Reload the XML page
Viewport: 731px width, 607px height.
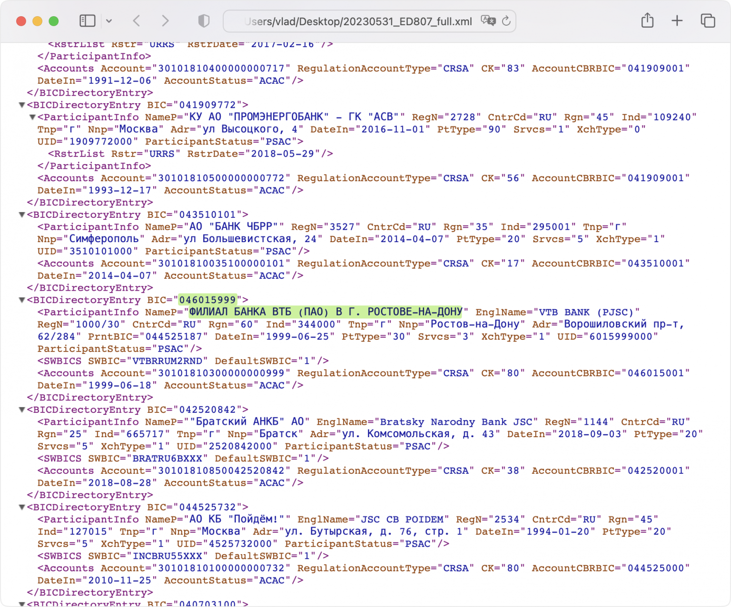[506, 21]
